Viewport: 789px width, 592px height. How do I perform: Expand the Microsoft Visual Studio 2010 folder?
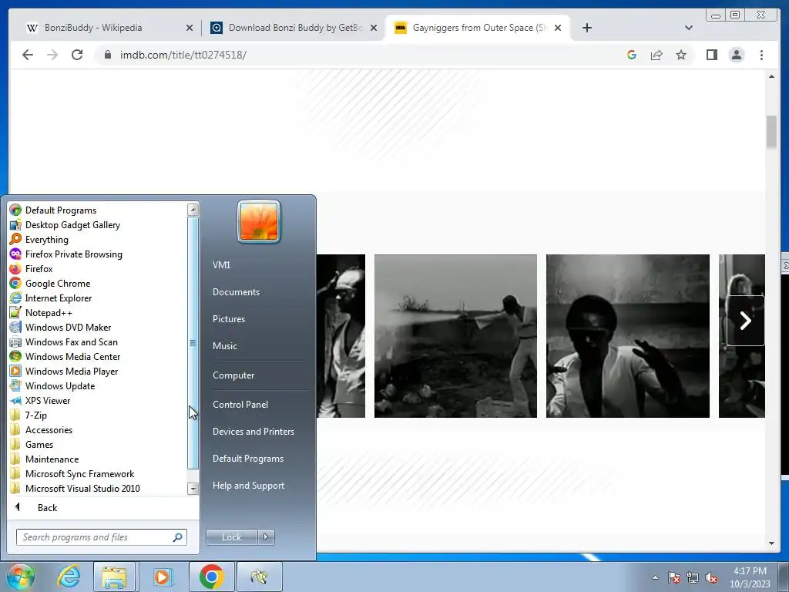coord(75,488)
